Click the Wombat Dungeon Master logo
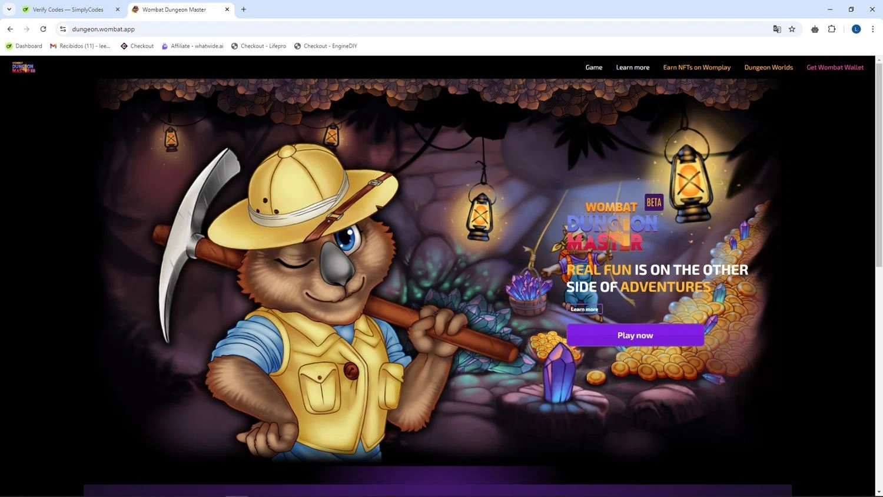 (24, 67)
